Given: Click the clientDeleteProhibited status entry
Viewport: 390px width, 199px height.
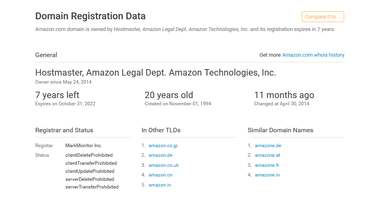Looking at the screenshot, I should [x=89, y=155].
